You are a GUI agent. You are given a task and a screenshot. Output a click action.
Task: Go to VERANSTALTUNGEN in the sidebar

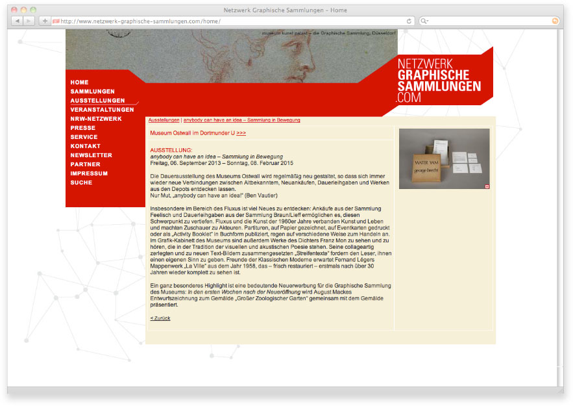[102, 110]
